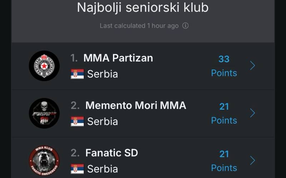Click Serbia country label under Fanatic SD
286x178 pixels.
point(103,169)
